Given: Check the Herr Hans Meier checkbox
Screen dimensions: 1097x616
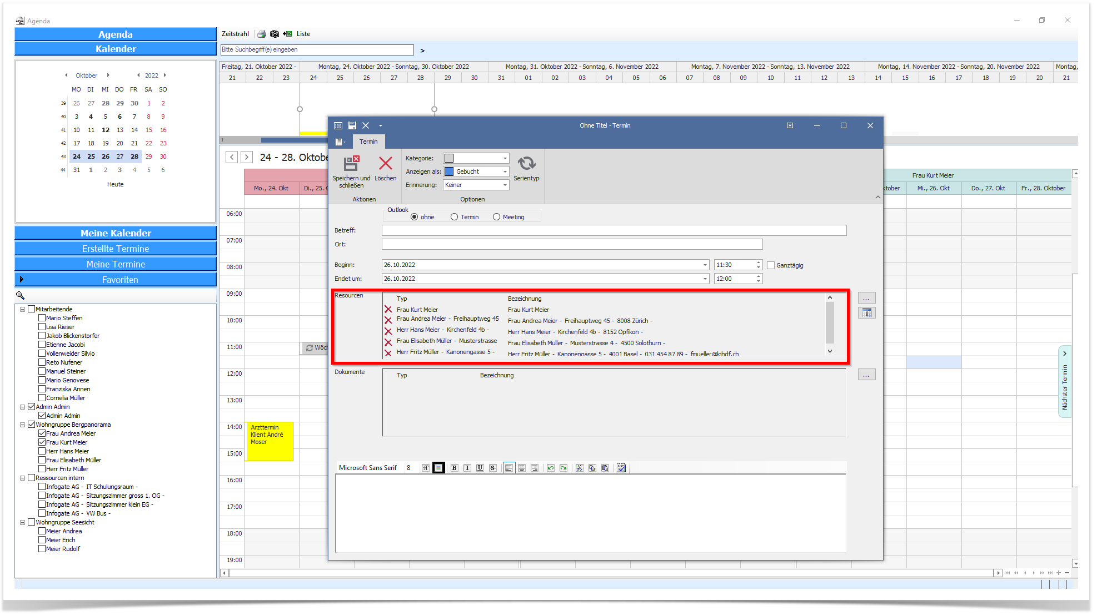Looking at the screenshot, I should [x=42, y=451].
